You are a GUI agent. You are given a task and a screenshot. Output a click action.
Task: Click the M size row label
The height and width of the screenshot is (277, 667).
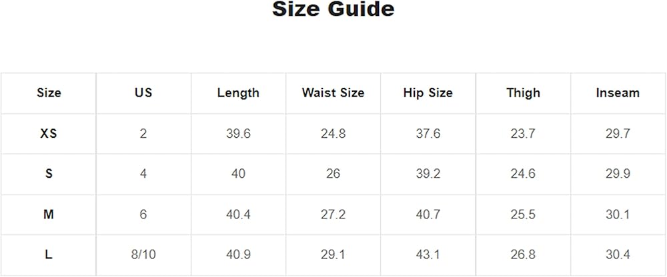tap(49, 214)
